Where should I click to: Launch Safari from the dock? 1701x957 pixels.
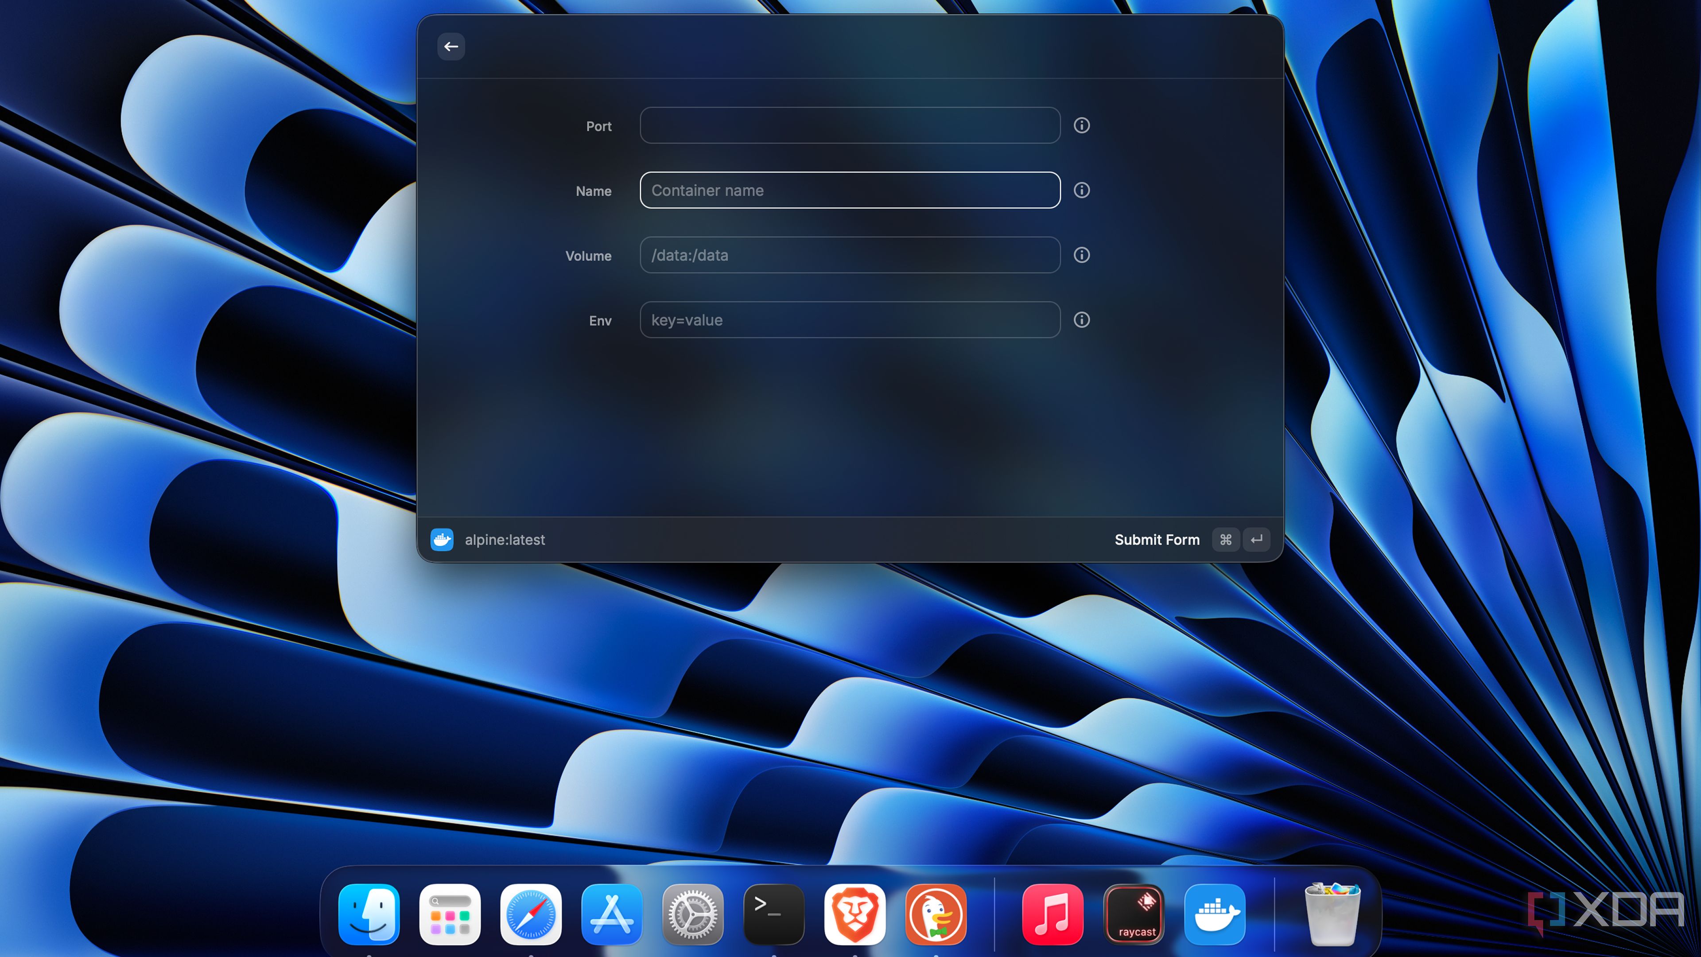click(531, 915)
